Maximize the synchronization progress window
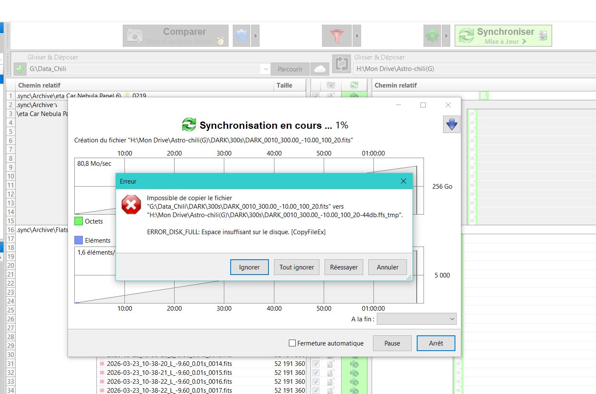The width and height of the screenshot is (596, 394). click(x=423, y=105)
